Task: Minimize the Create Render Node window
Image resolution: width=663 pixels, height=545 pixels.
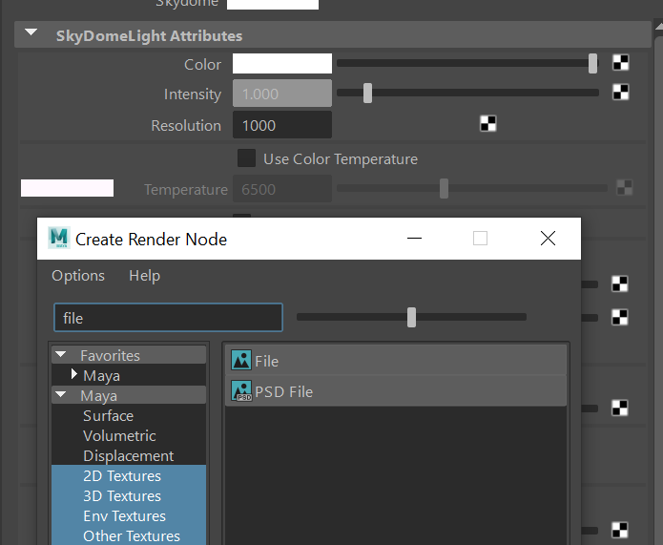Action: (x=414, y=239)
